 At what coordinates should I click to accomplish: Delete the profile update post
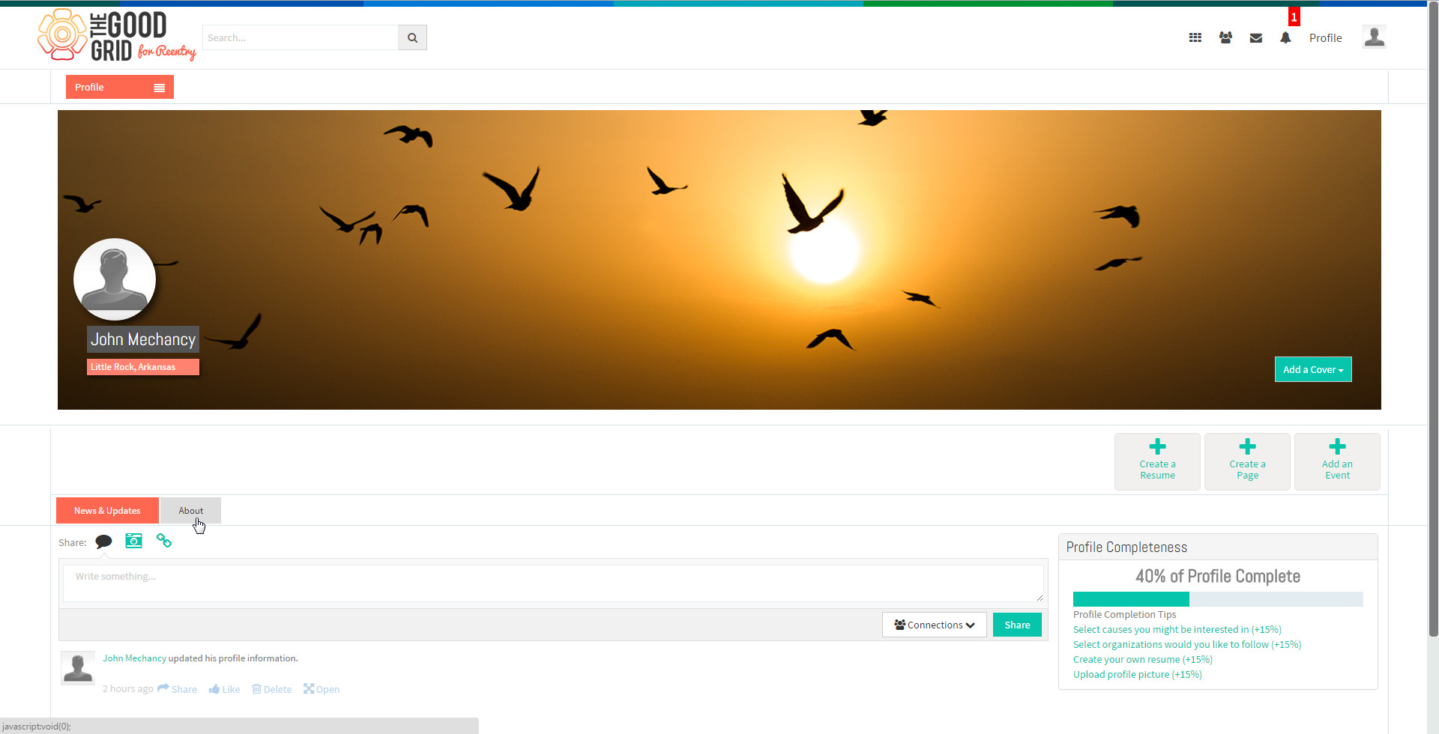click(x=272, y=689)
